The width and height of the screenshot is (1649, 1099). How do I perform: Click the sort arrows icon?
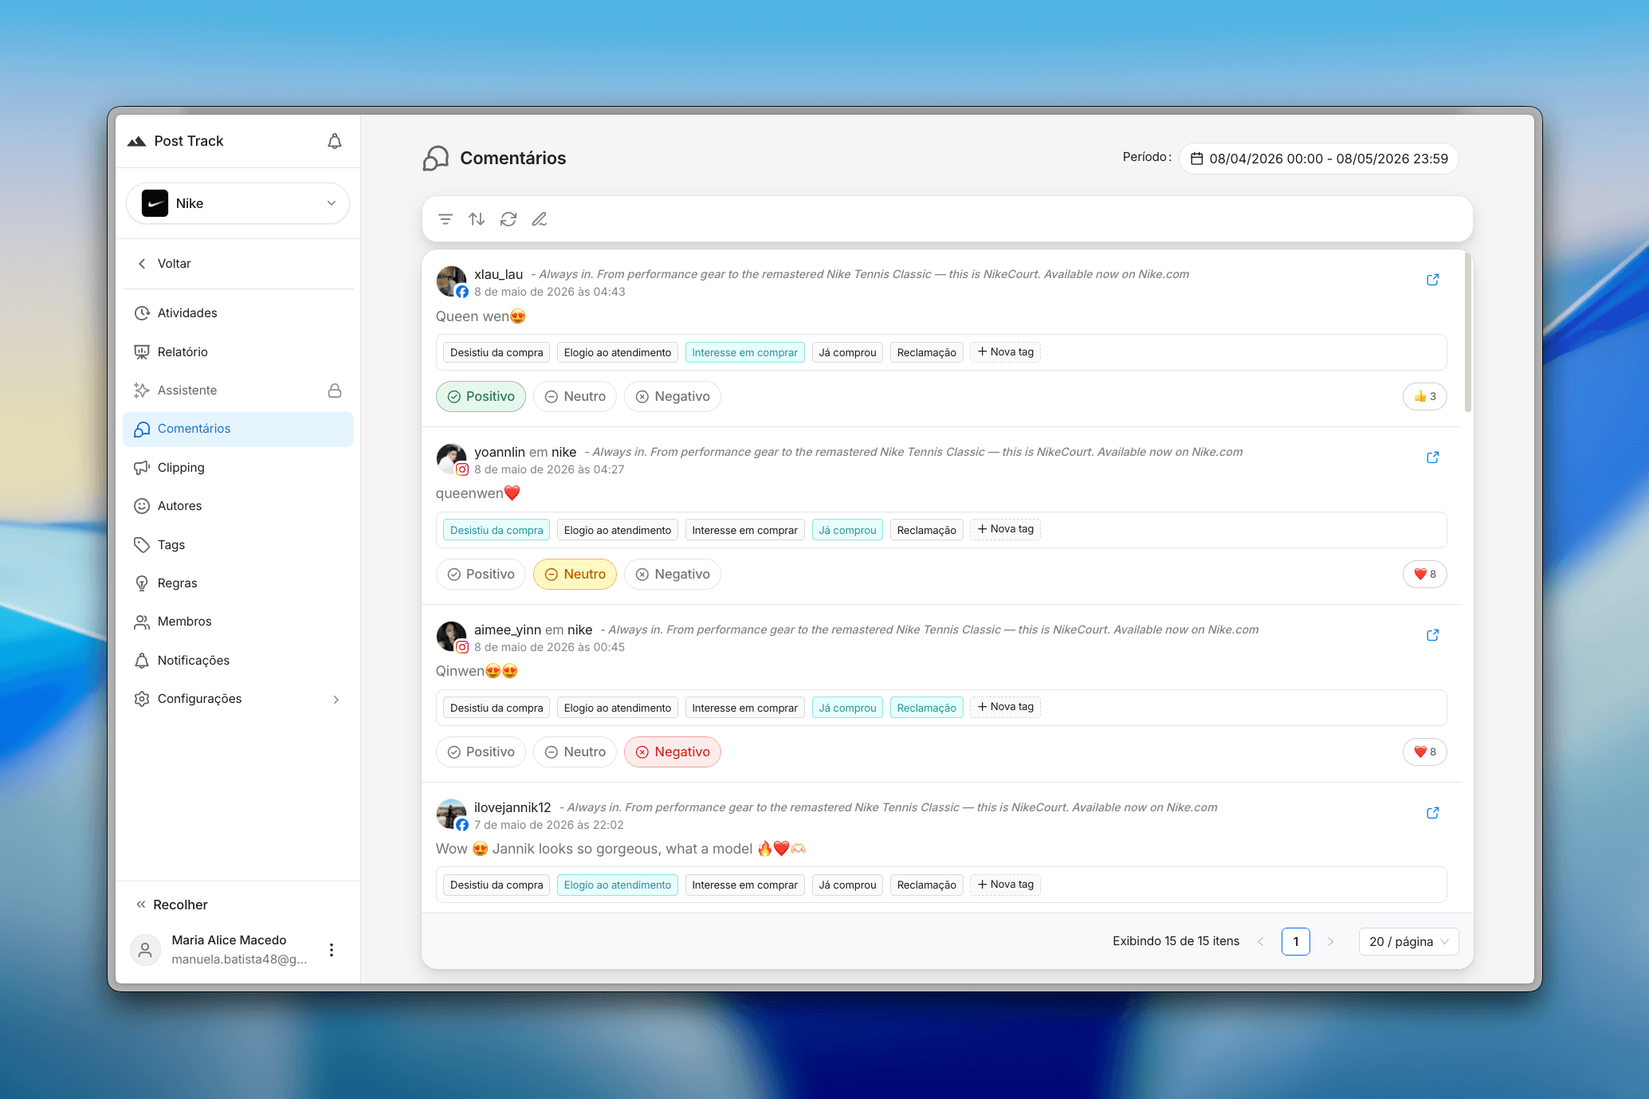click(477, 219)
